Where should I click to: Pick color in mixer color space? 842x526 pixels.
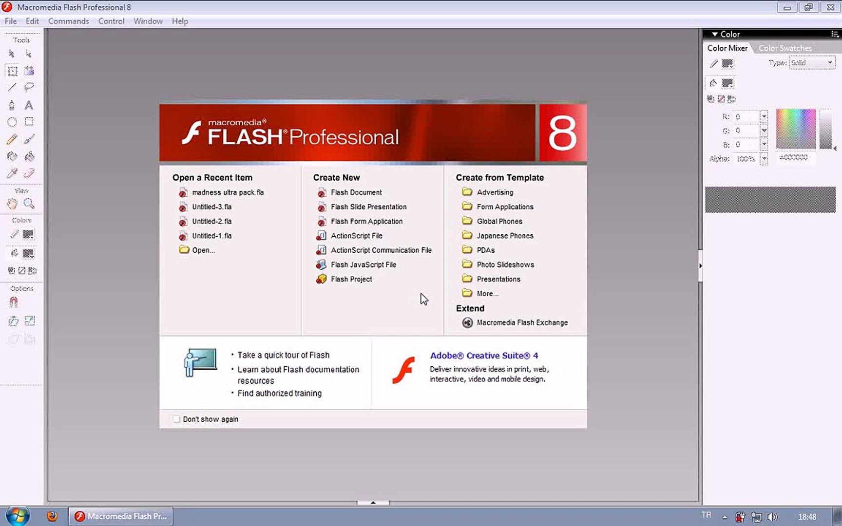click(795, 129)
